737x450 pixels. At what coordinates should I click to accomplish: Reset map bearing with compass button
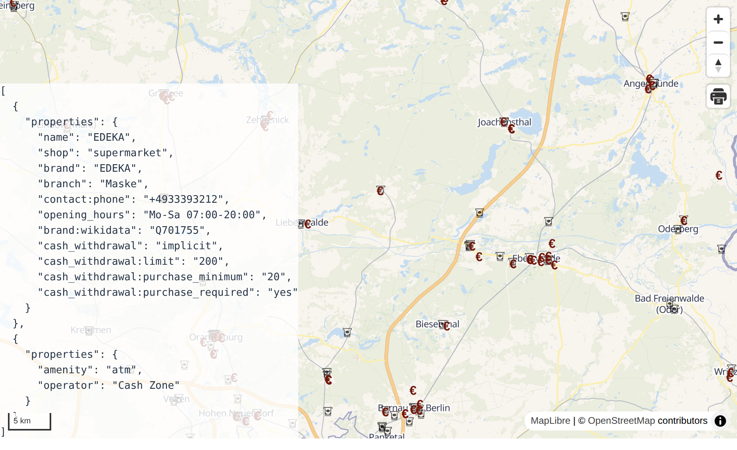tap(718, 66)
